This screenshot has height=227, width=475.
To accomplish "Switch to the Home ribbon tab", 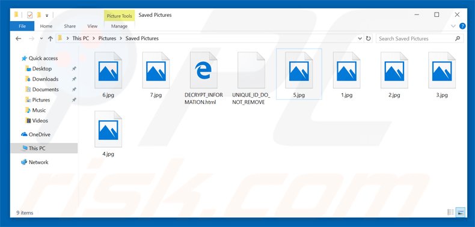I will click(x=46, y=26).
